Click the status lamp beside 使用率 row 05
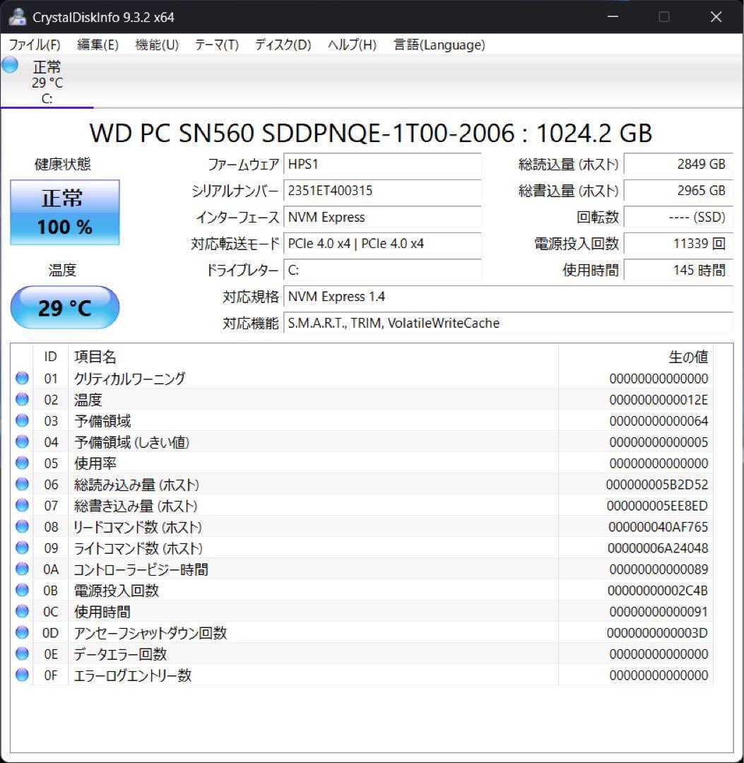This screenshot has height=763, width=744. (x=21, y=463)
